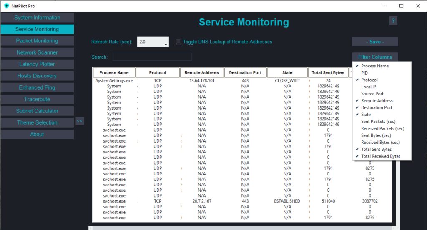This screenshot has width=427, height=230.
Task: Sort by Protocol column header
Action: (x=157, y=72)
